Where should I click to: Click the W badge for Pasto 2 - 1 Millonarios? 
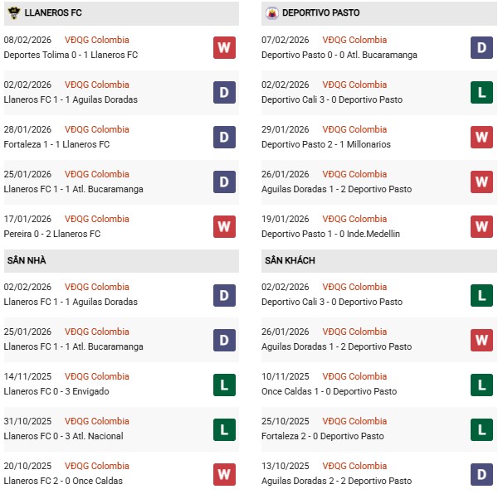click(x=481, y=137)
